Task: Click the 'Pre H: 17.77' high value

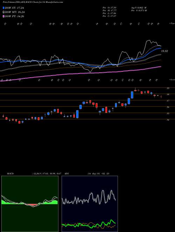Action: (110, 11)
